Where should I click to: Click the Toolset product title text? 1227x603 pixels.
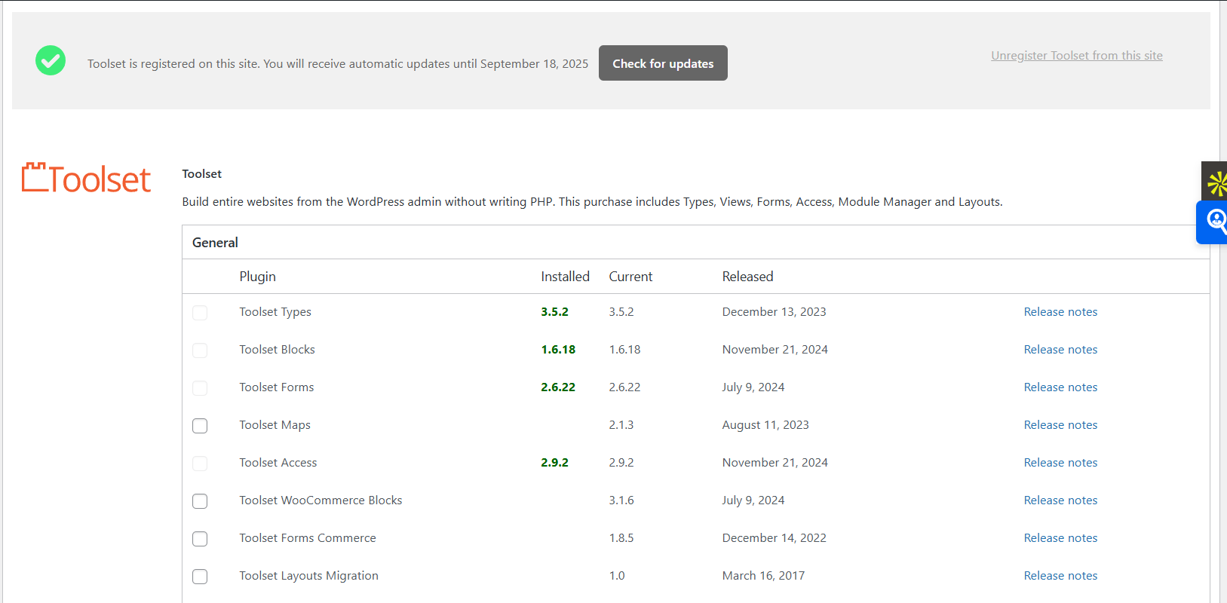coord(201,174)
